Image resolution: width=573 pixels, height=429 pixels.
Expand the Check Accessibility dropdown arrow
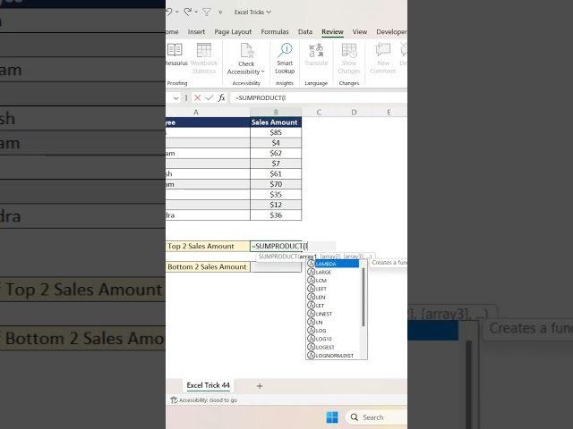(263, 71)
